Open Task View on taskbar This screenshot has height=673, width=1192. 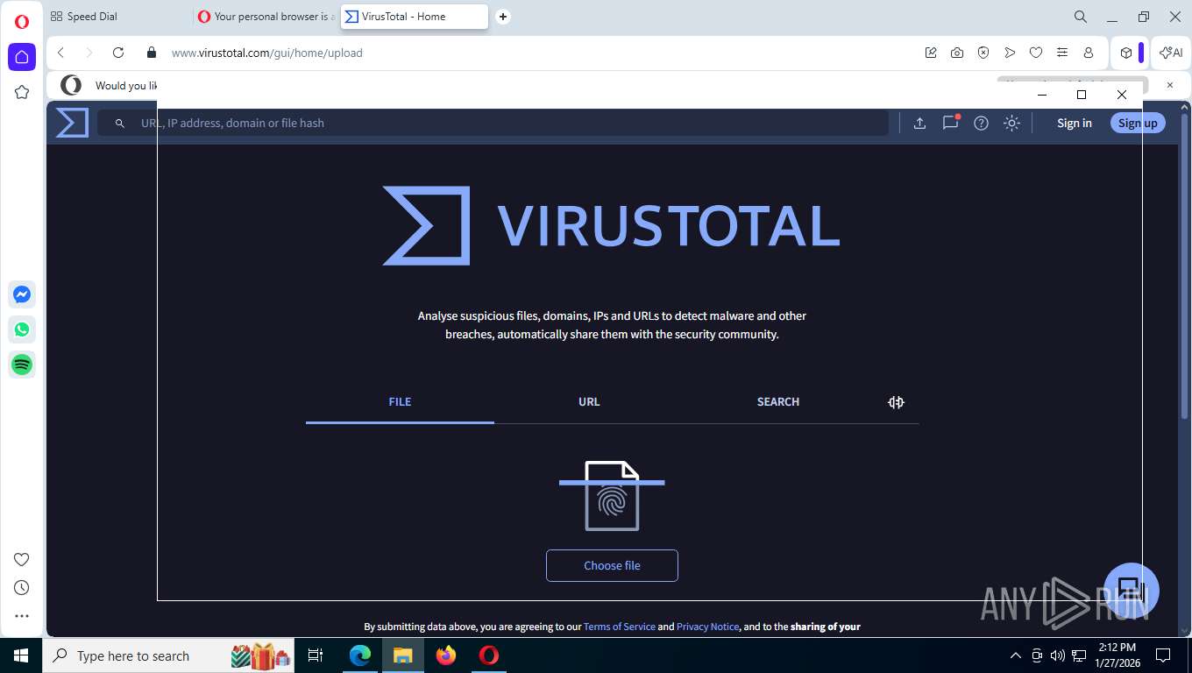point(316,655)
